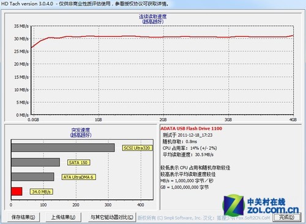Click the SCSI Ultra320 label
The height and width of the screenshot is (224, 306).
pos(137,148)
